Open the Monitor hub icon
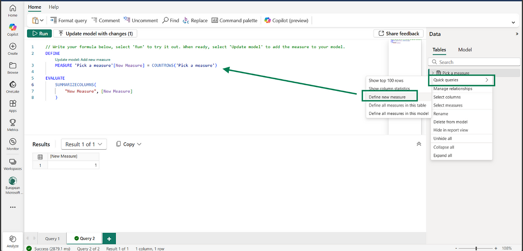This screenshot has width=523, height=251. pos(13,142)
